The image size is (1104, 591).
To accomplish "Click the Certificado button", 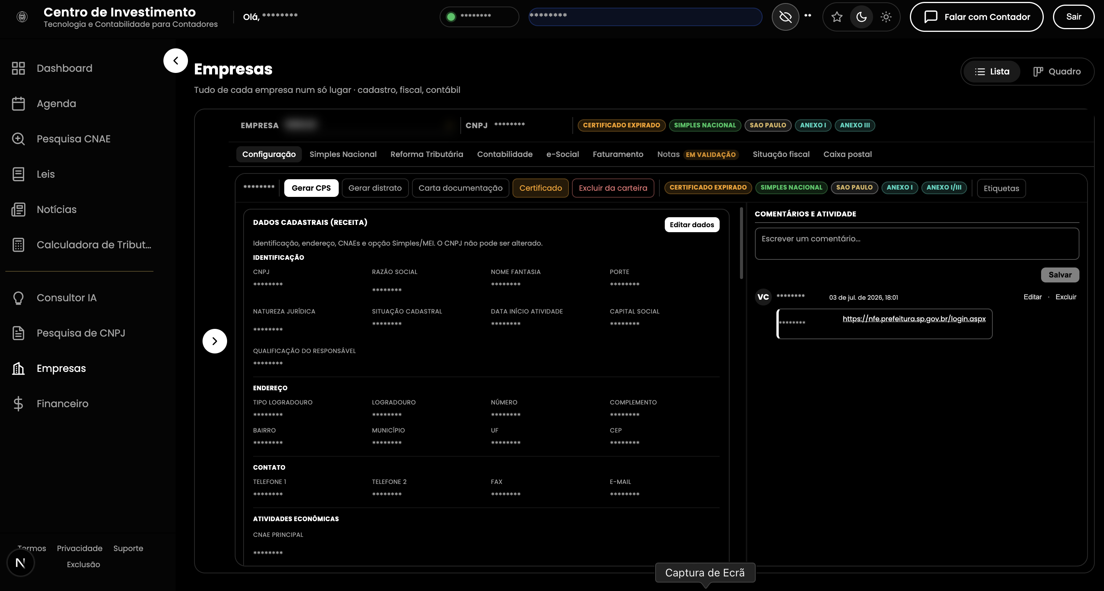I will 540,188.
